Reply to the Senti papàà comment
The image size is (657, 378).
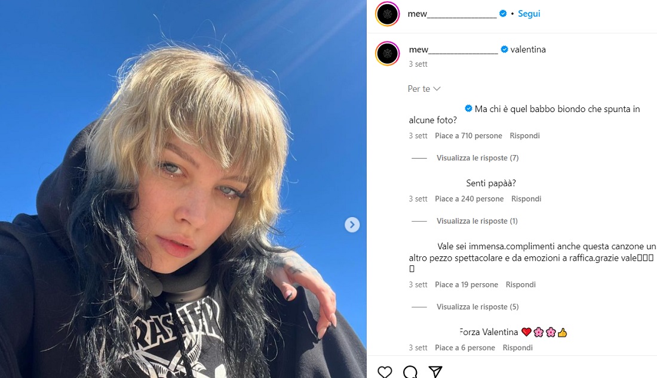tap(526, 199)
